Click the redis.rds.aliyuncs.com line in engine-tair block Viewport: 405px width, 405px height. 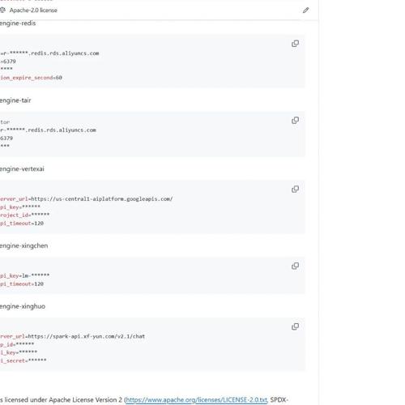[x=48, y=130]
